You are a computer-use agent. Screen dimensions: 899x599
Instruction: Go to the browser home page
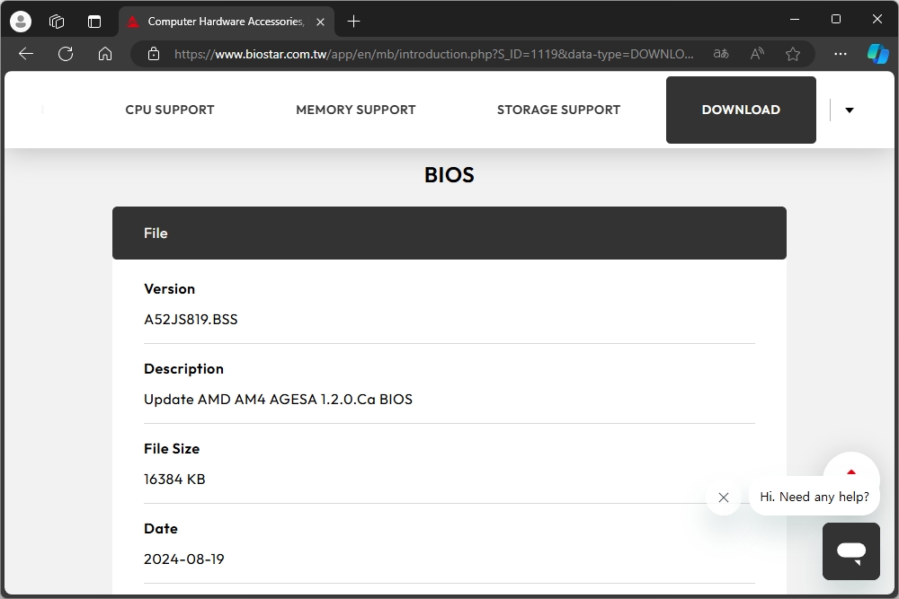[105, 54]
